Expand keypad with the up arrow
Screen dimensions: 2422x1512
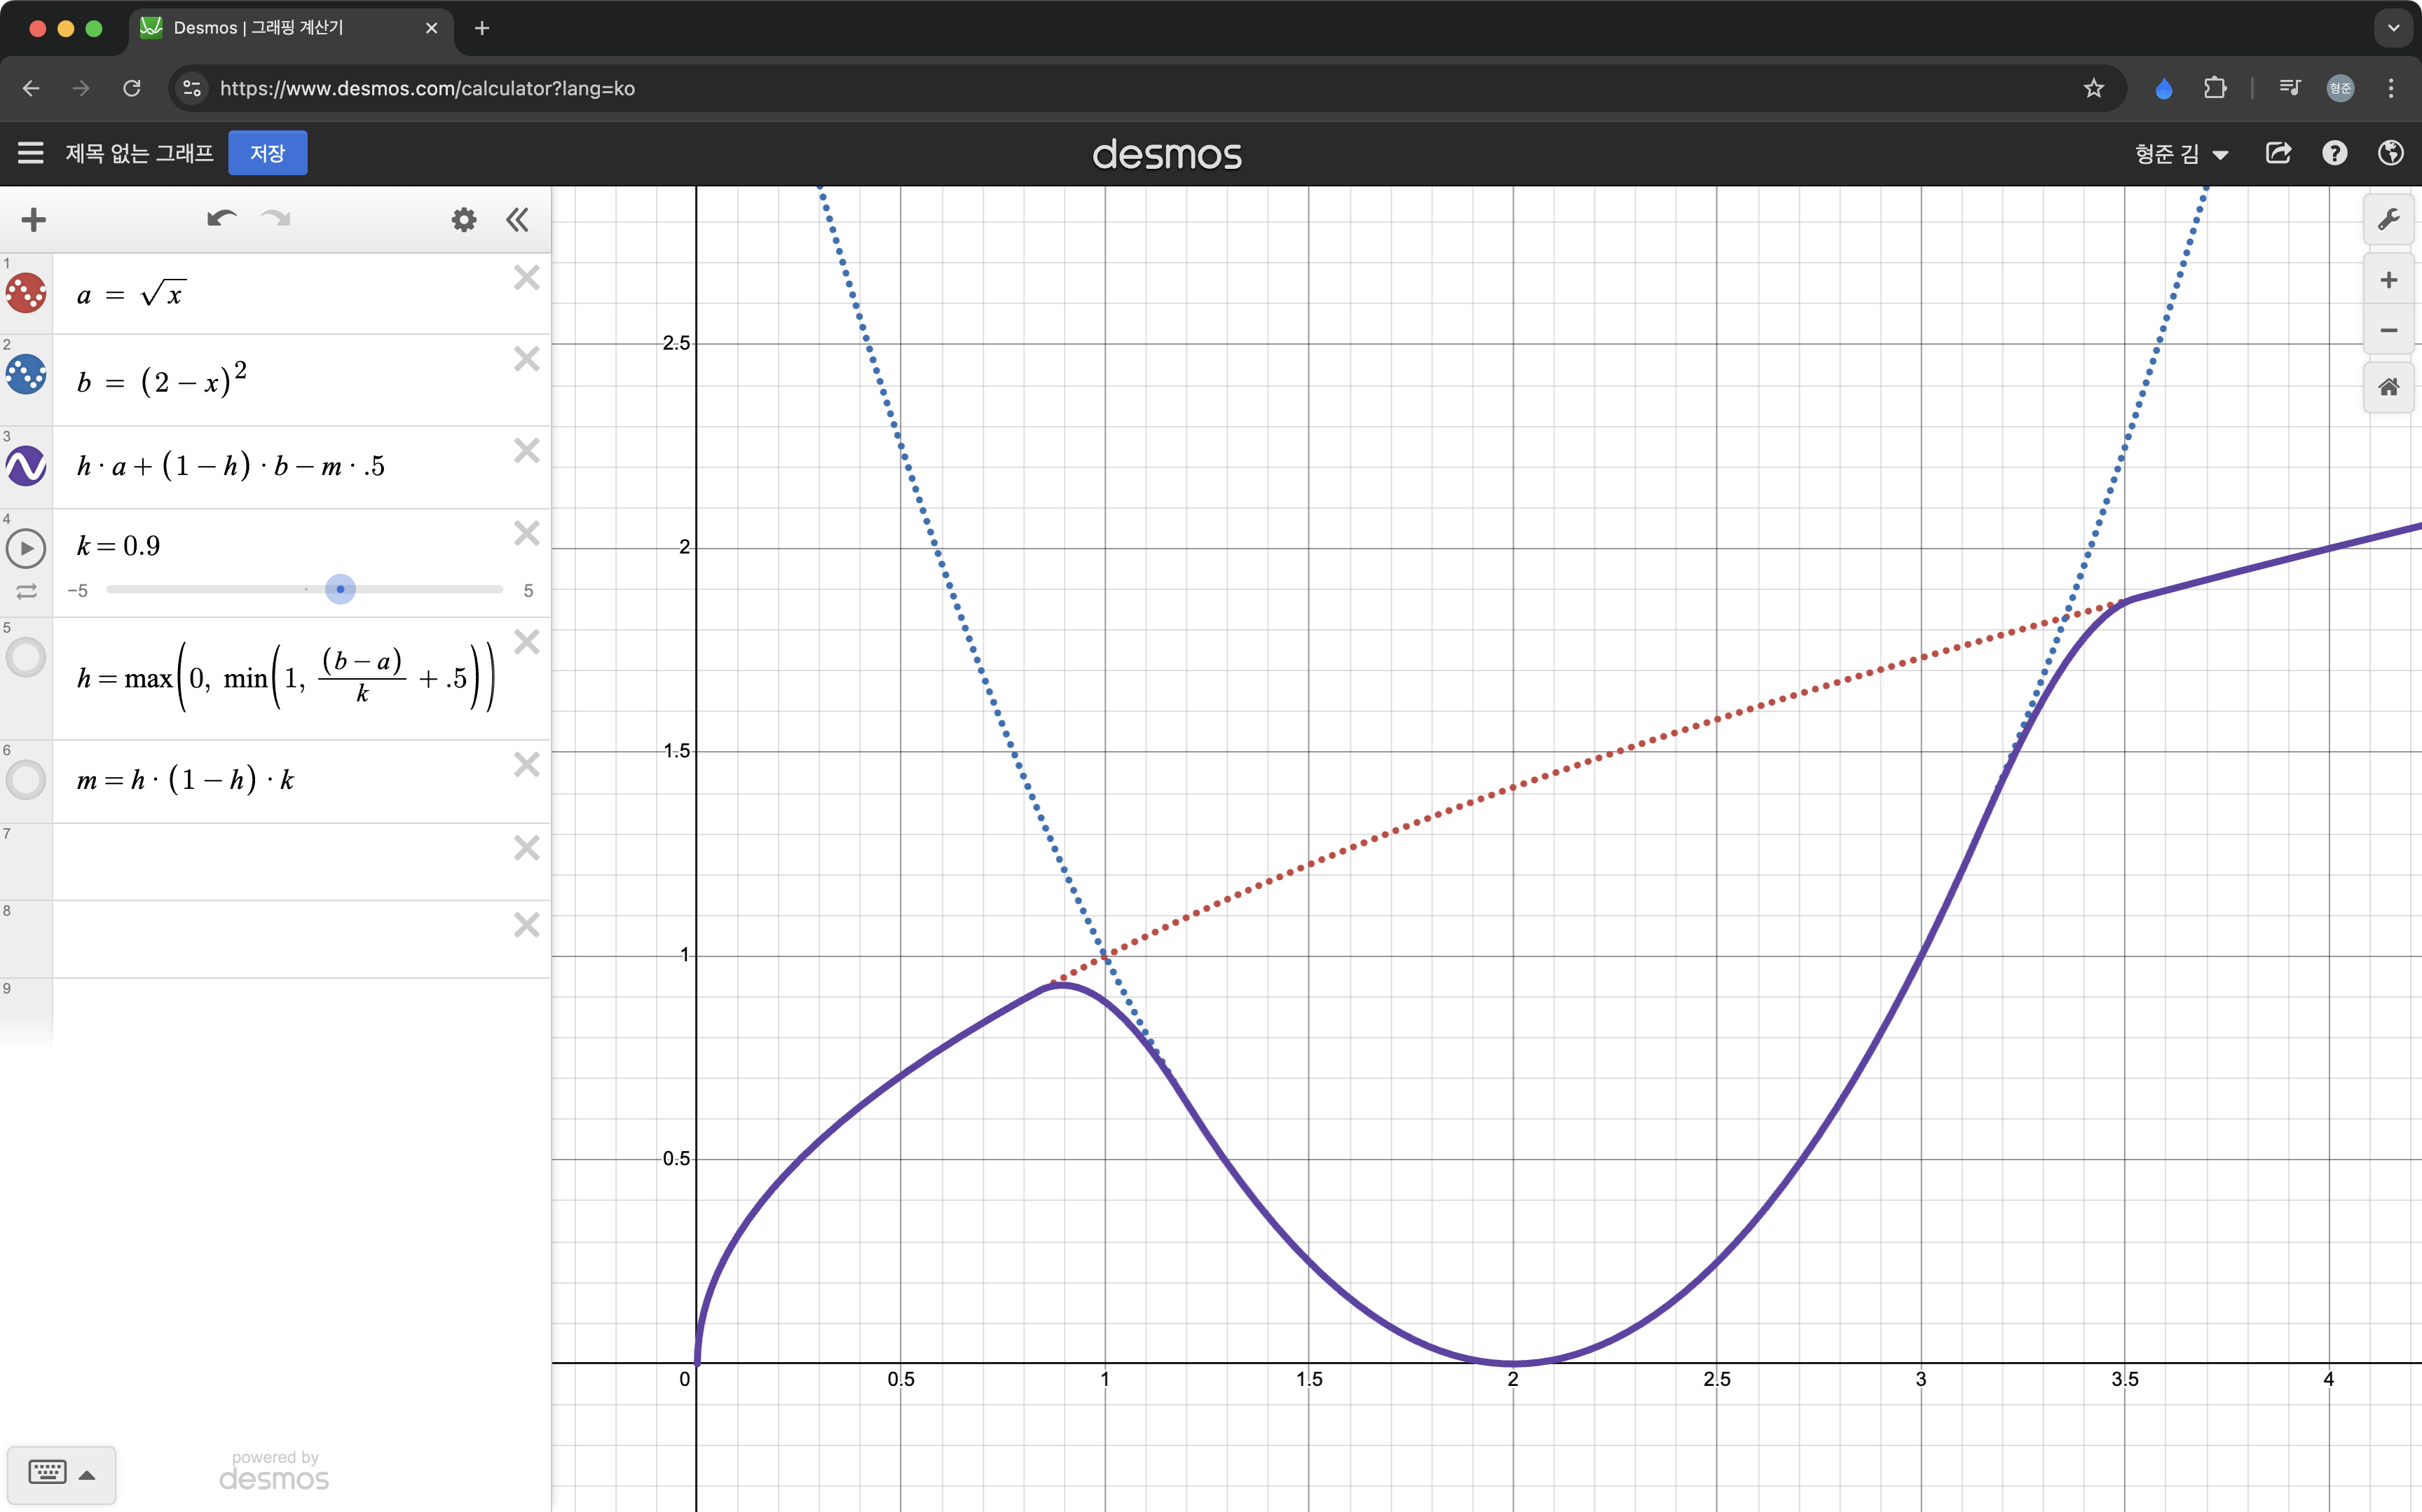(x=87, y=1474)
